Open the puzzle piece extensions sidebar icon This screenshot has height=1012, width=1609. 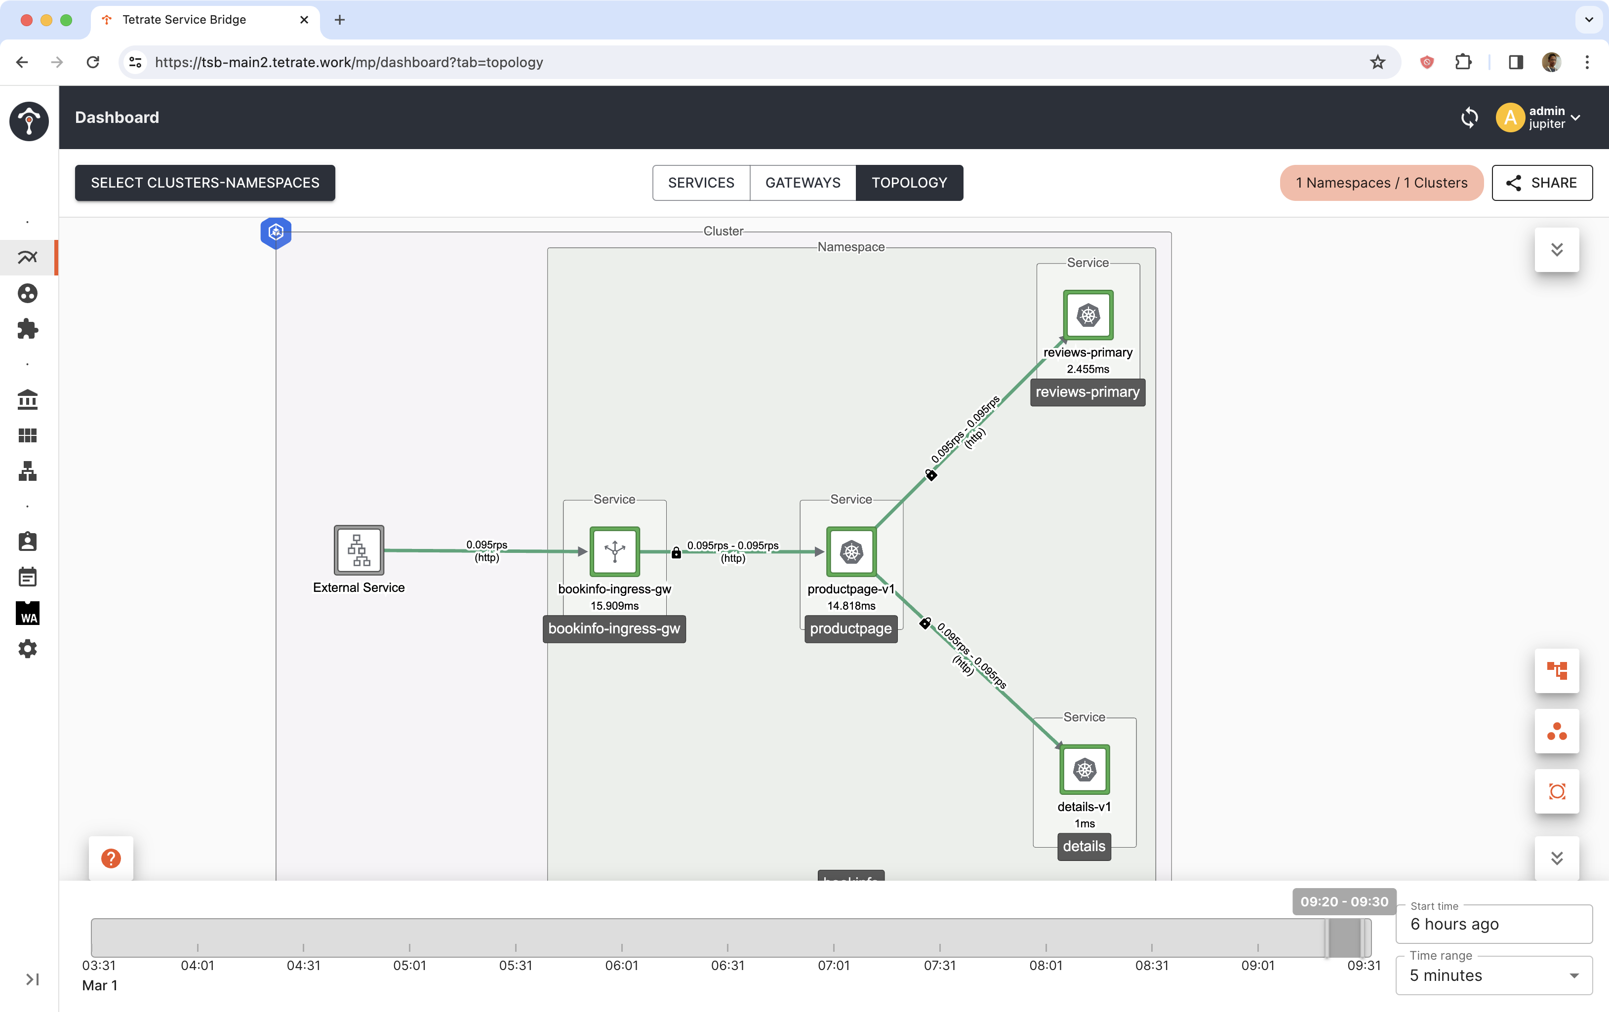pos(27,329)
